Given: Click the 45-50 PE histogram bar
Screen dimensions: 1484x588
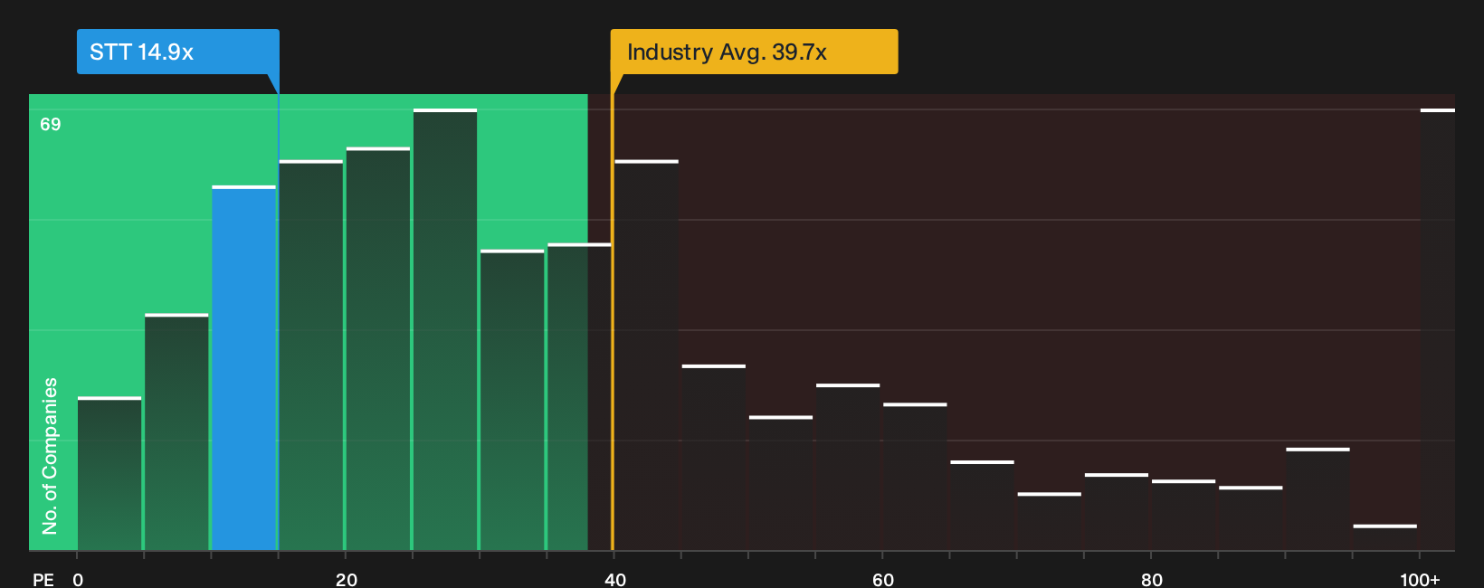Looking at the screenshot, I should pyautogui.click(x=714, y=457).
